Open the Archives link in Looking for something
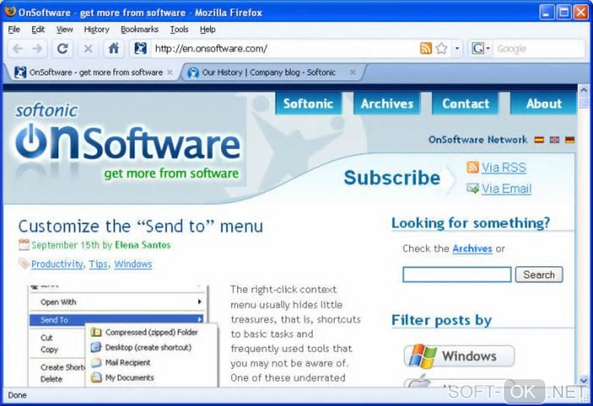Viewport: 593px width, 406px height. click(472, 249)
